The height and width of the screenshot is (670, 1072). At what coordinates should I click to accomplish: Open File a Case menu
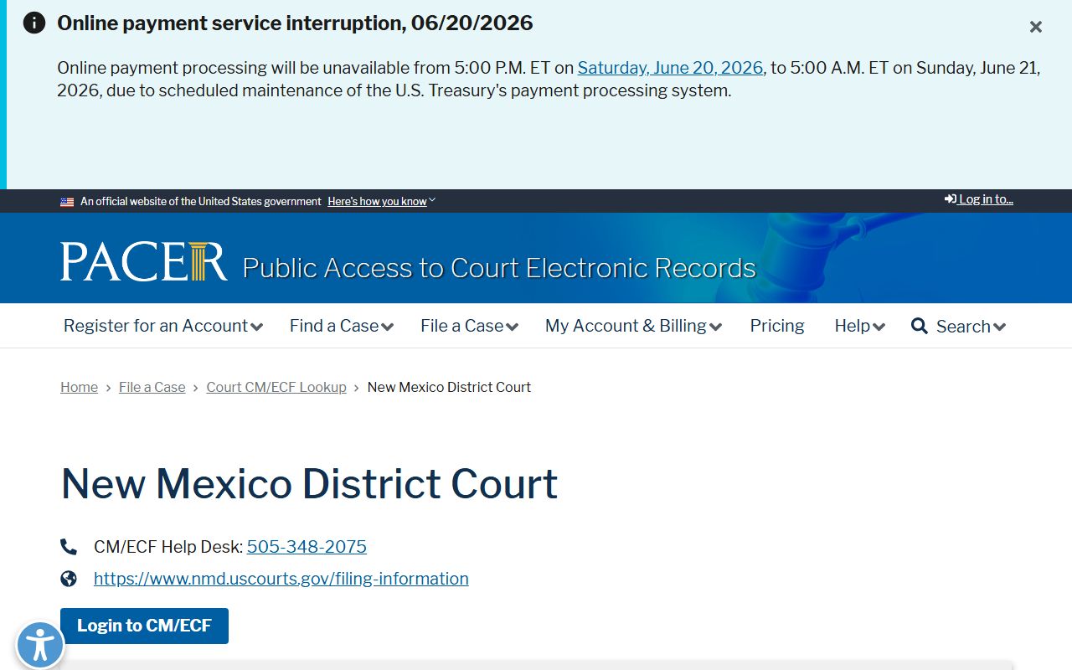click(469, 326)
